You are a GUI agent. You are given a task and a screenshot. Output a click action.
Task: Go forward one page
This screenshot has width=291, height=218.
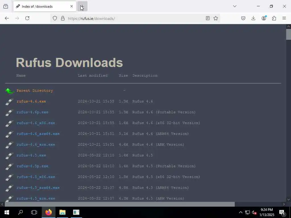pyautogui.click(x=17, y=18)
